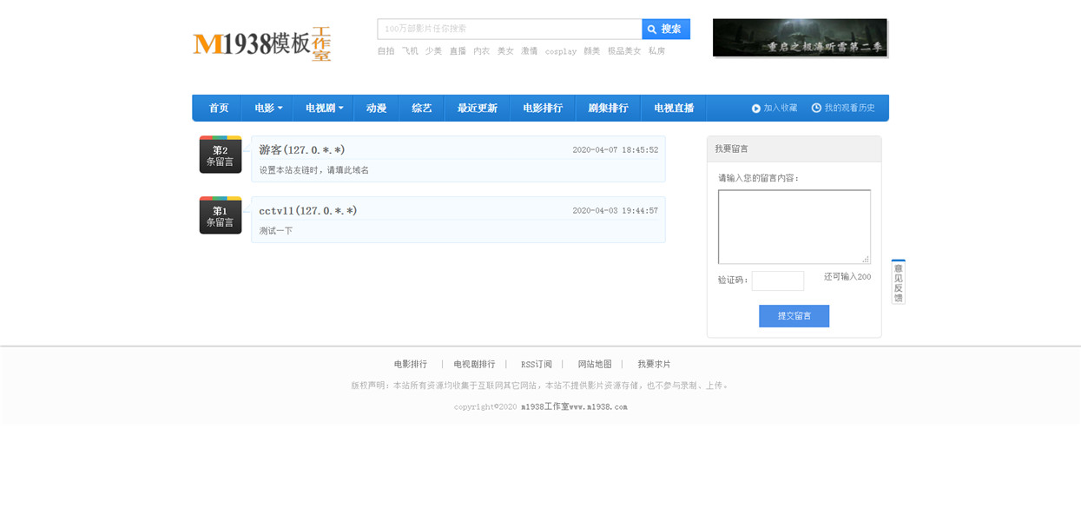Click the 验证码 input box

pyautogui.click(x=777, y=281)
